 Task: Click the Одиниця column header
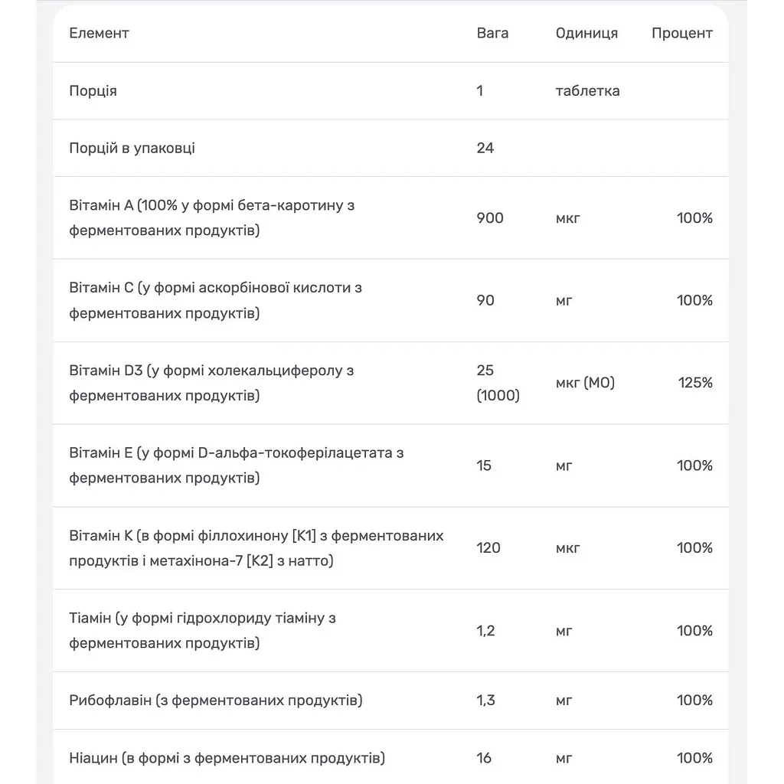[586, 34]
